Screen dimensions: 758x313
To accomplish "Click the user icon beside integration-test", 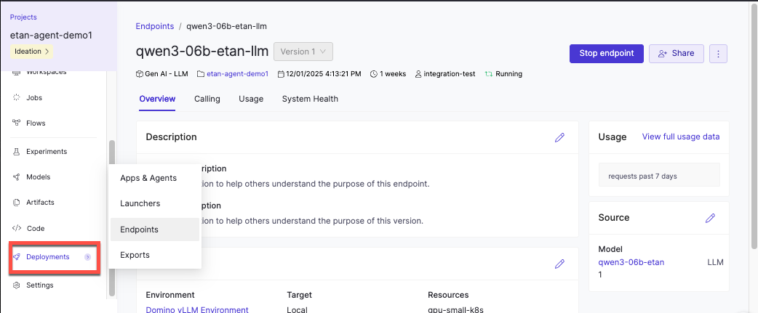I will coord(418,74).
